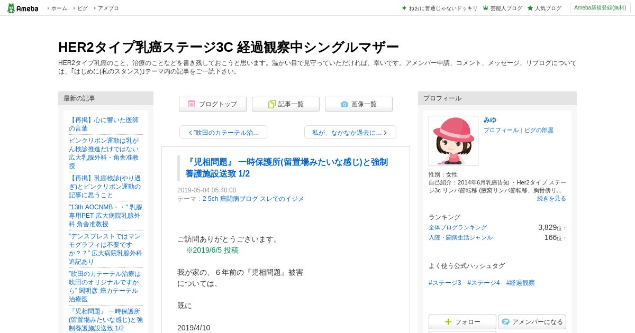Open theme 2 5ch 癌闘病ブログ スレでのイジメ
Image resolution: width=635 pixels, height=333 pixels.
tap(253, 199)
